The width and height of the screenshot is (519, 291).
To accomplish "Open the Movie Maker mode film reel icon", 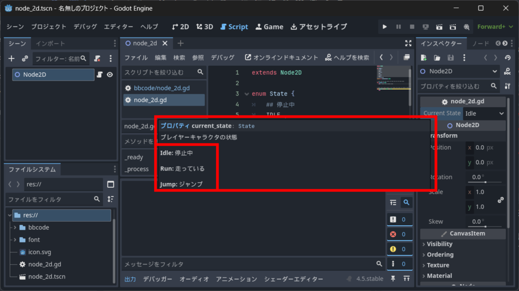I will (467, 27).
